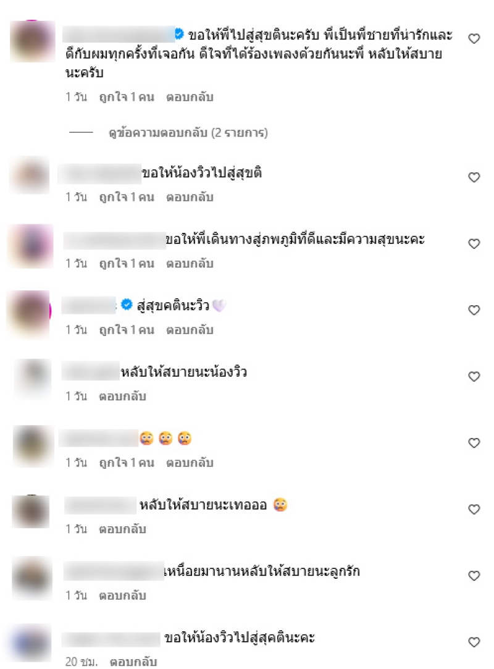Like the comment สู่สุขคตินะวิว
The image size is (494, 669).
474,310
